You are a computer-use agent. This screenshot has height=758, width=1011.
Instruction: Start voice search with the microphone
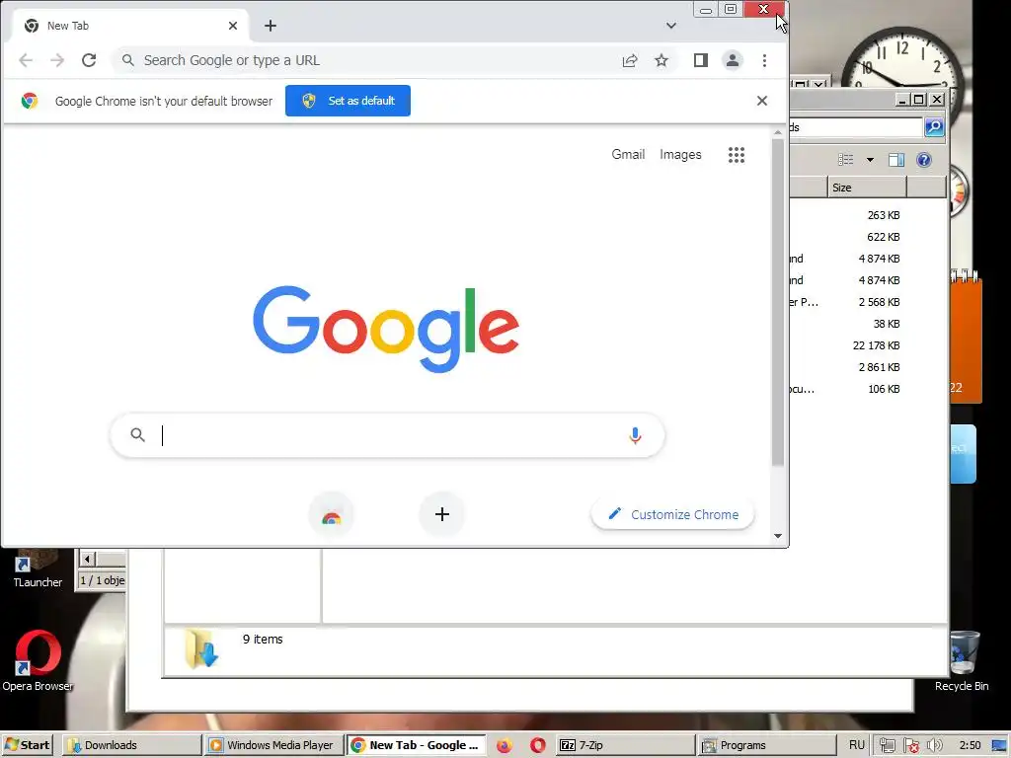click(635, 435)
